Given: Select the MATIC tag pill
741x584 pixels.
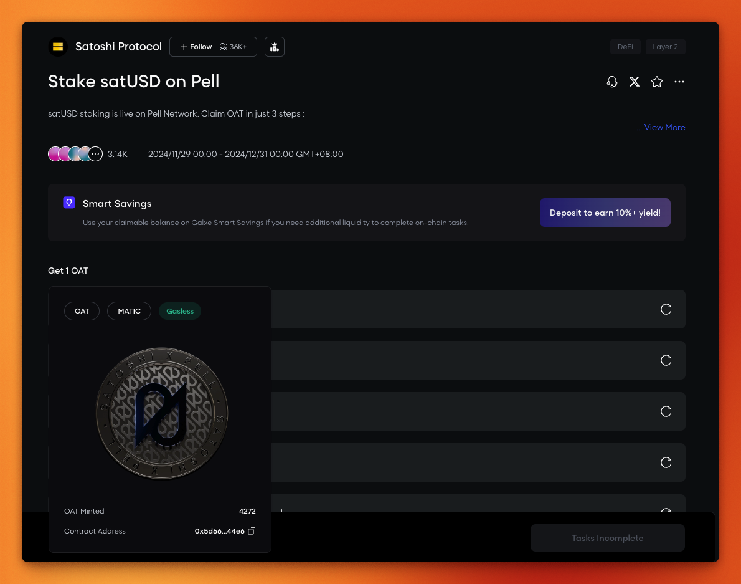Looking at the screenshot, I should (129, 311).
